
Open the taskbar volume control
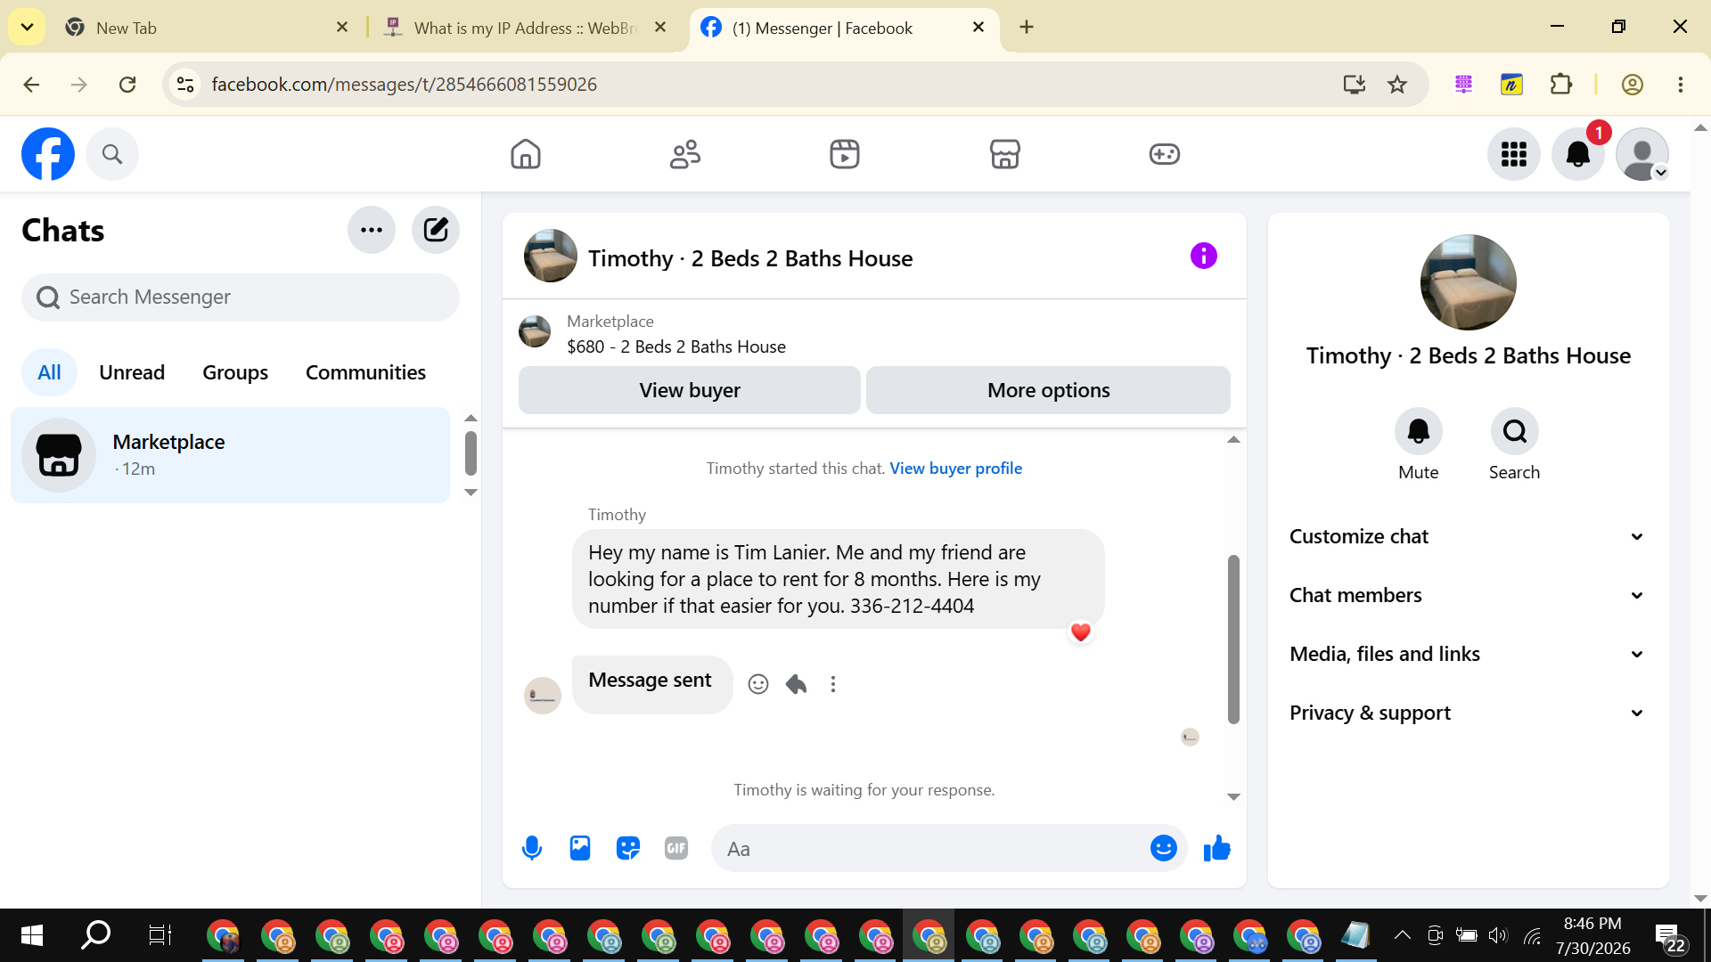point(1498,935)
